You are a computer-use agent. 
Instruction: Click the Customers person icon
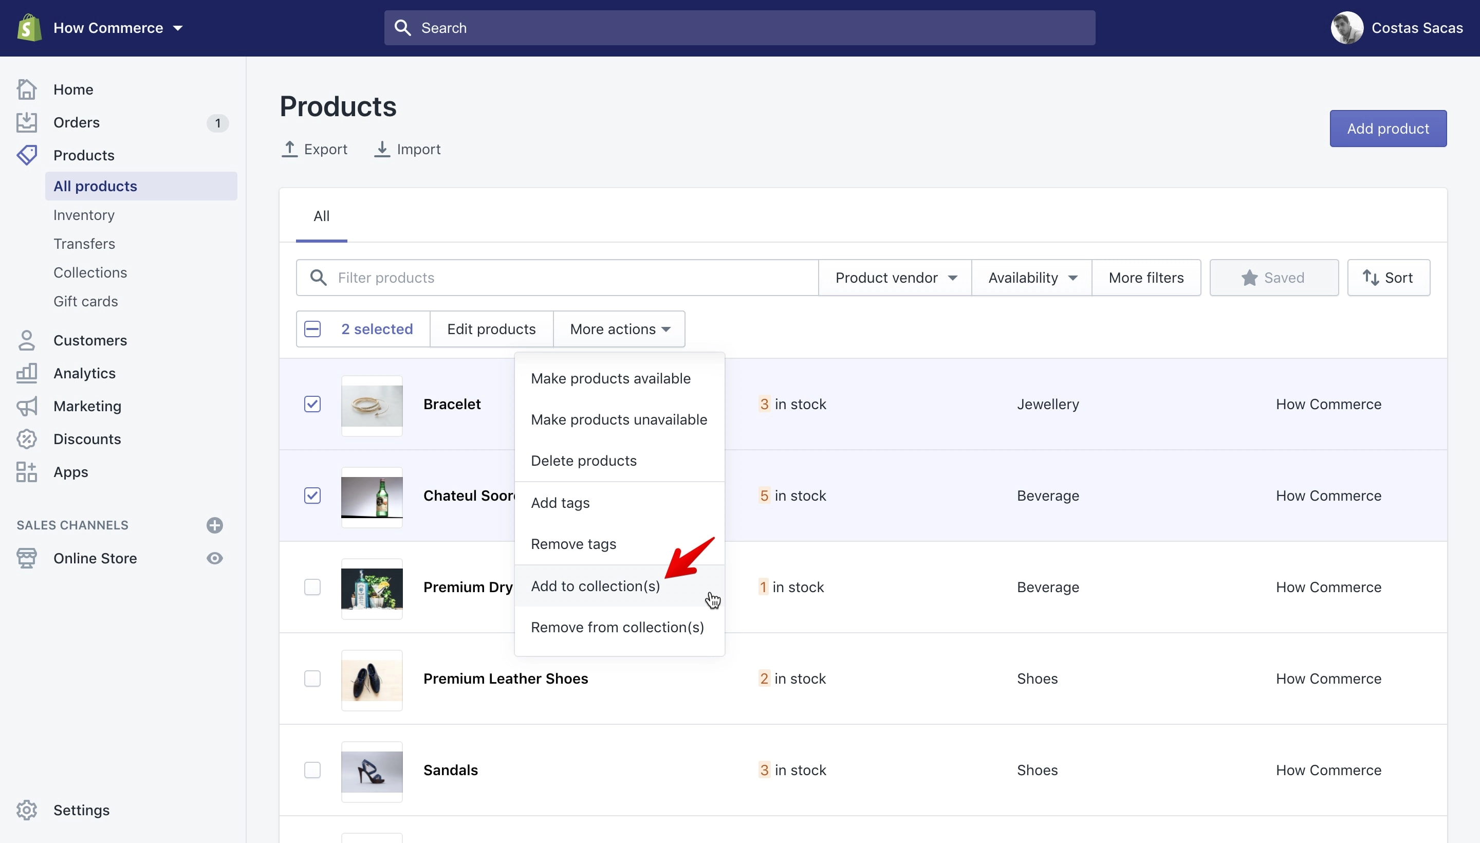click(27, 340)
